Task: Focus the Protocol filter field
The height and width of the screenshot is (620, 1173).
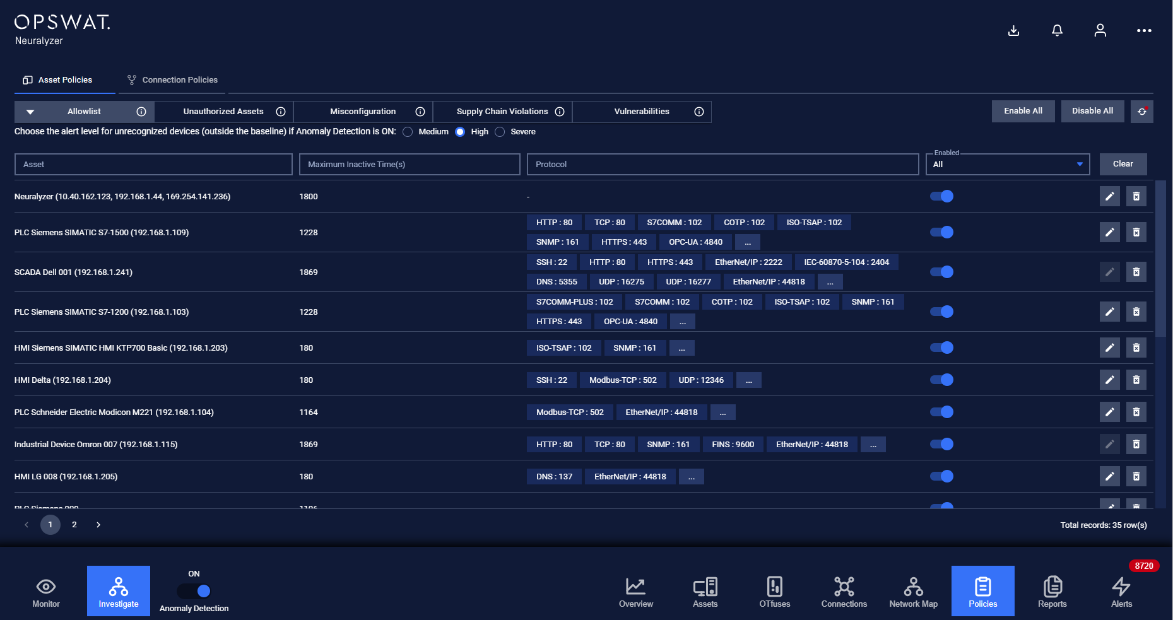Action: [x=722, y=164]
